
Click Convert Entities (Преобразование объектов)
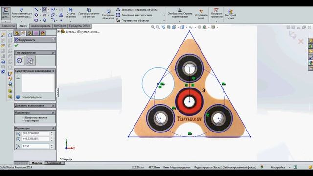(89, 13)
